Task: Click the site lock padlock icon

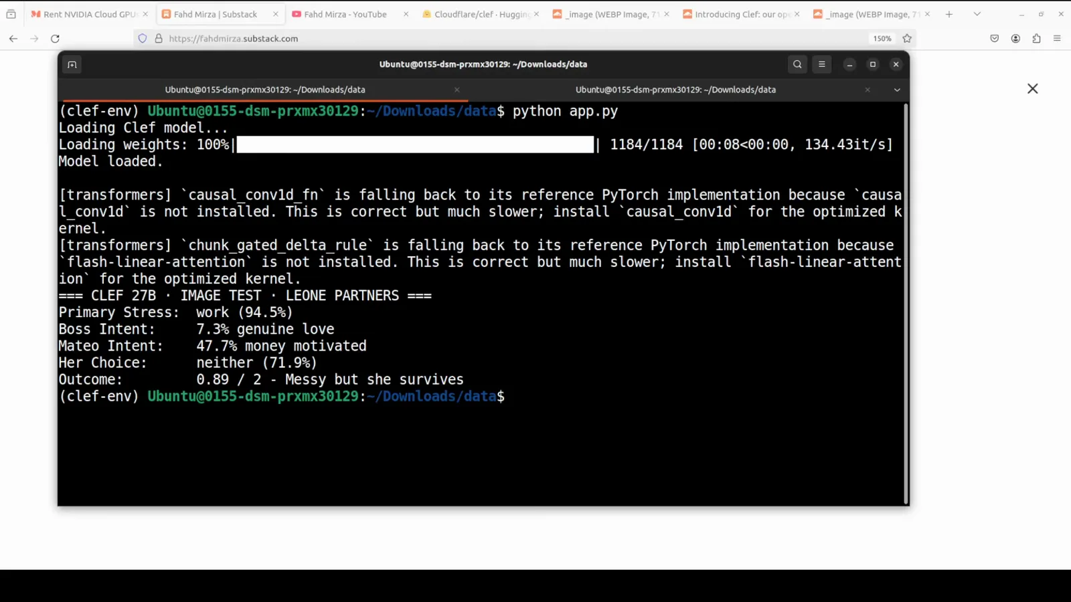Action: tap(159, 39)
